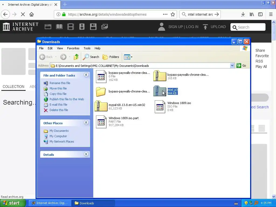276x207 pixels.
Task: Open My Documents from Other Places
Action: (59, 131)
